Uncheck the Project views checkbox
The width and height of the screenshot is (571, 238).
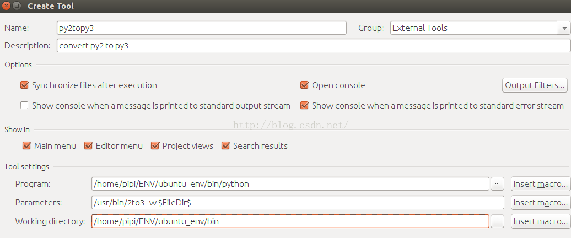pyautogui.click(x=155, y=146)
